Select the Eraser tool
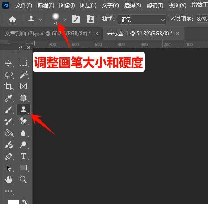208x204 pixels. [x=23, y=121]
